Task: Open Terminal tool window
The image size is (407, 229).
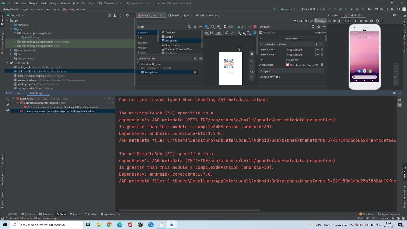Action: [45, 214]
